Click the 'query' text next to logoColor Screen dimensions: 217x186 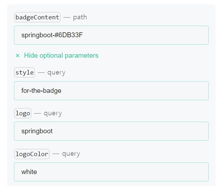[71, 154]
